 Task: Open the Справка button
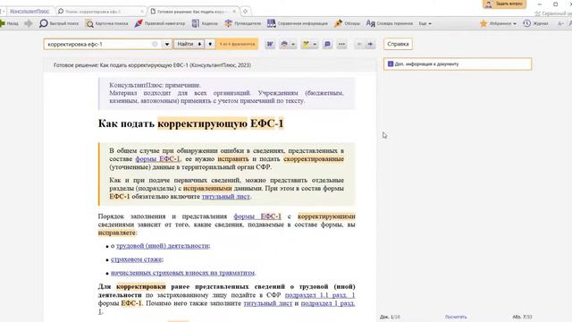tap(398, 44)
